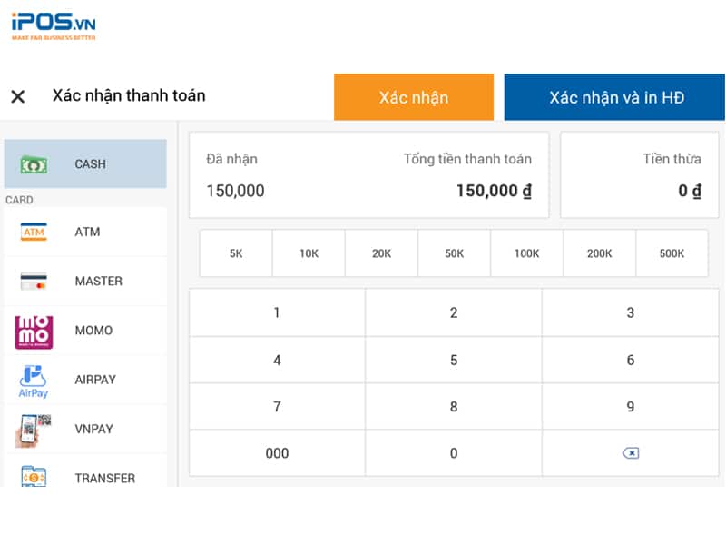The height and width of the screenshot is (545, 726).
Task: Select the AirPay payment icon
Action: point(34,381)
